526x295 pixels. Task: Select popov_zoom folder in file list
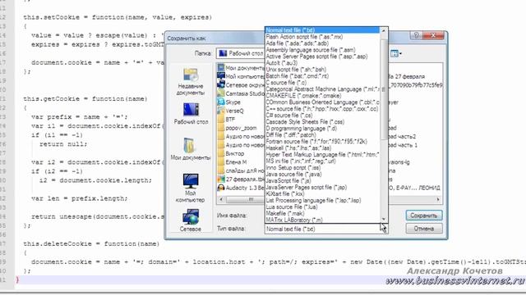pyautogui.click(x=238, y=128)
